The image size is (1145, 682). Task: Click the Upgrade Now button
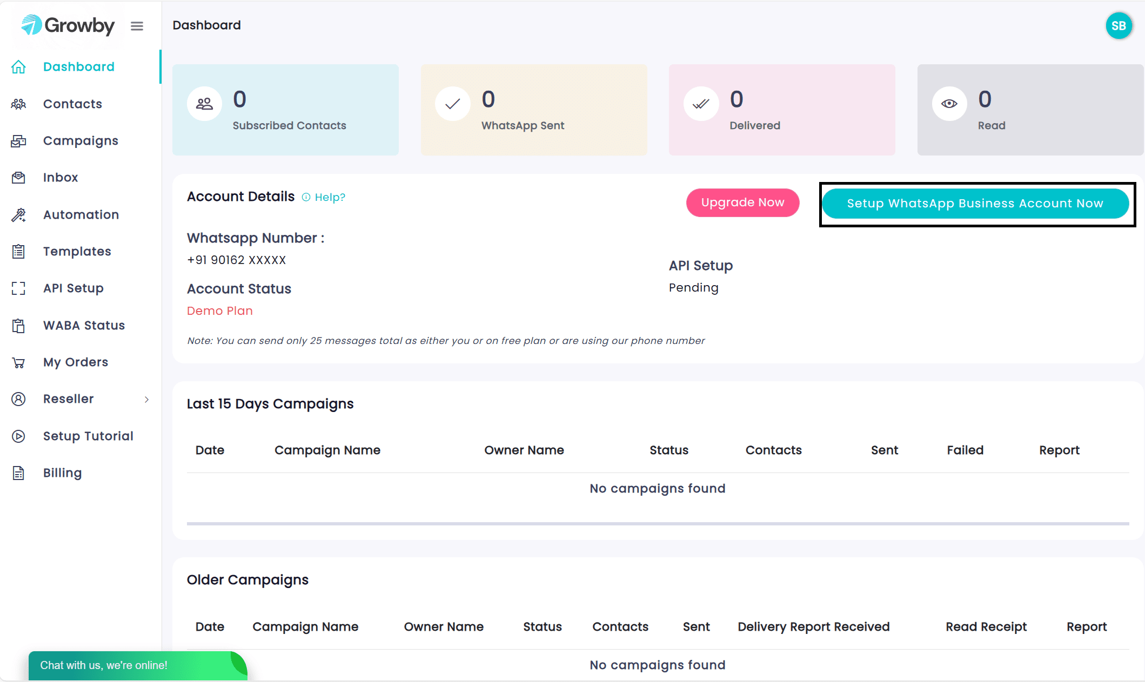pos(742,202)
